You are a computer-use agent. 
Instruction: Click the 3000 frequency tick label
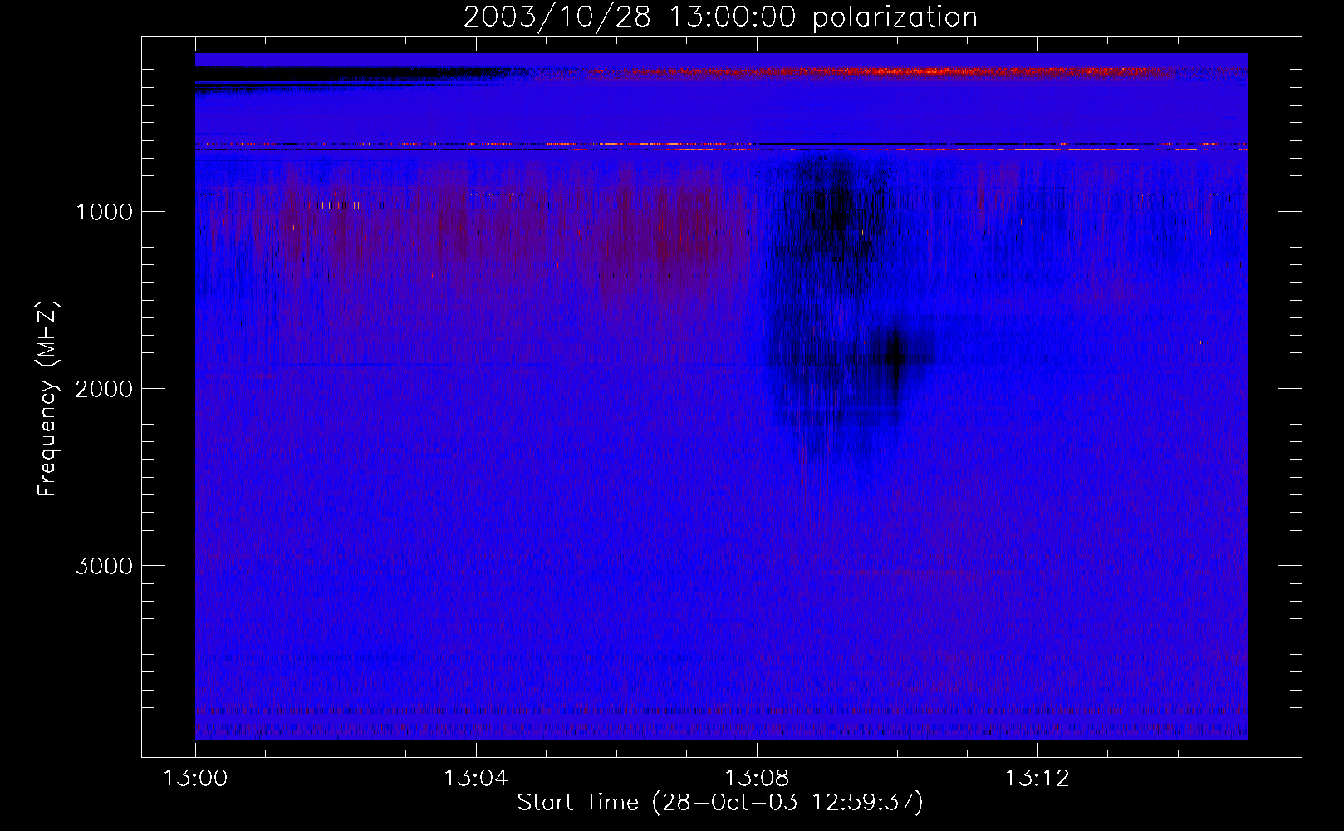click(x=104, y=566)
